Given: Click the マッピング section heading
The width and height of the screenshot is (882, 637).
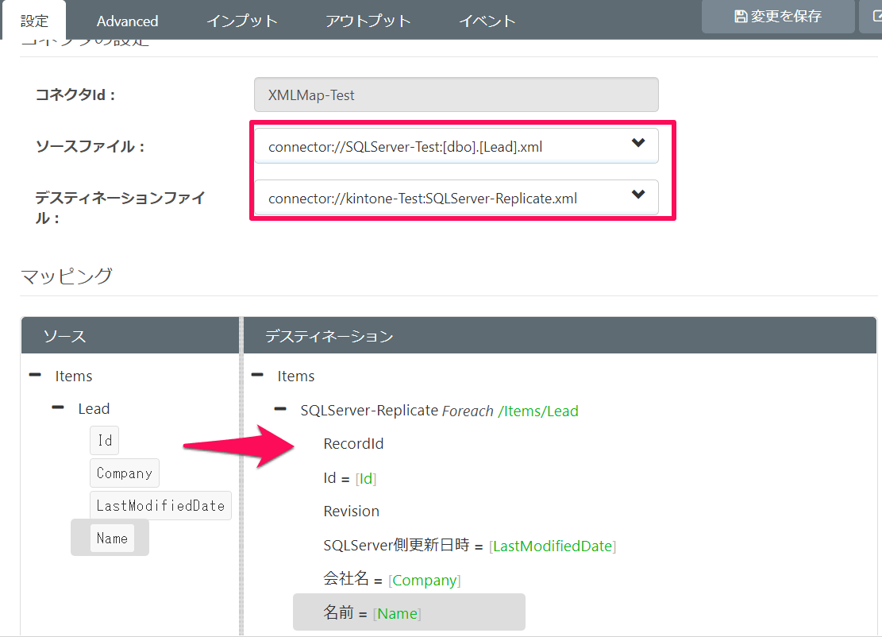Looking at the screenshot, I should click(x=67, y=276).
